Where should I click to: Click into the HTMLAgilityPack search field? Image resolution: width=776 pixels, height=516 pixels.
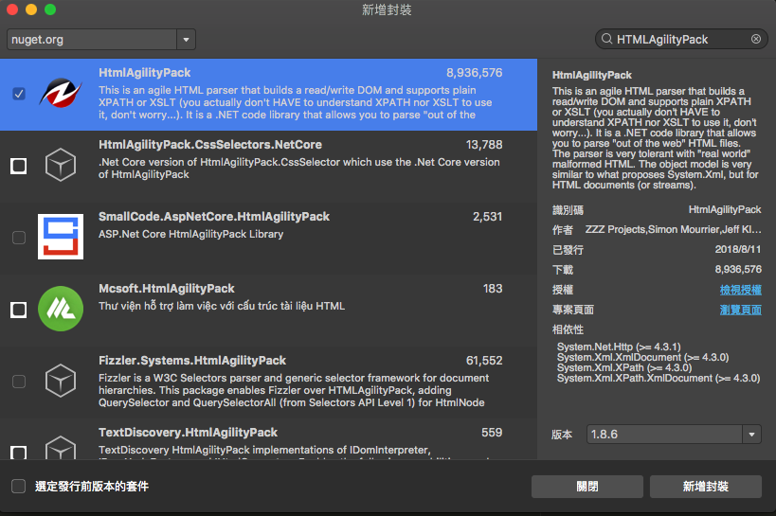click(x=677, y=40)
